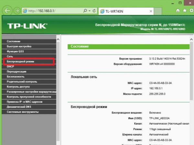Click subnet mask 255.255.255.0 value
The image size is (194, 145).
point(157,94)
